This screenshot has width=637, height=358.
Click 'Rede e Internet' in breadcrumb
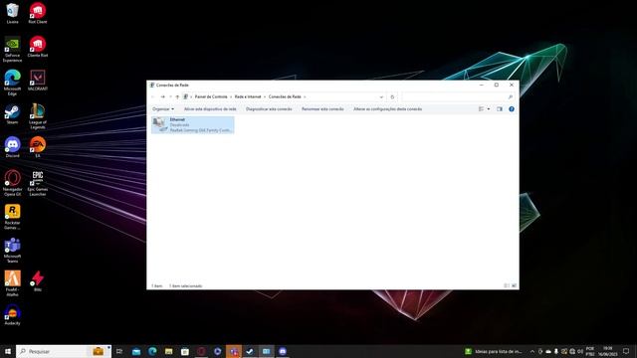[248, 97]
